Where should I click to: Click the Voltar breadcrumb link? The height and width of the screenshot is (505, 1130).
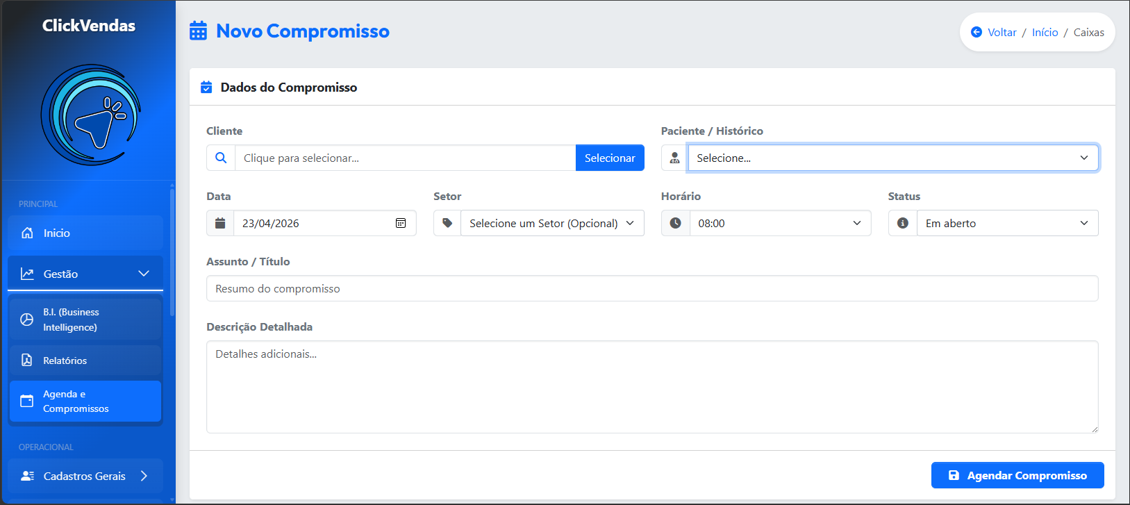click(1002, 32)
